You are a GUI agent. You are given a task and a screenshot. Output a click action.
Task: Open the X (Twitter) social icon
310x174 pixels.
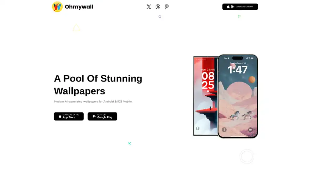click(149, 7)
